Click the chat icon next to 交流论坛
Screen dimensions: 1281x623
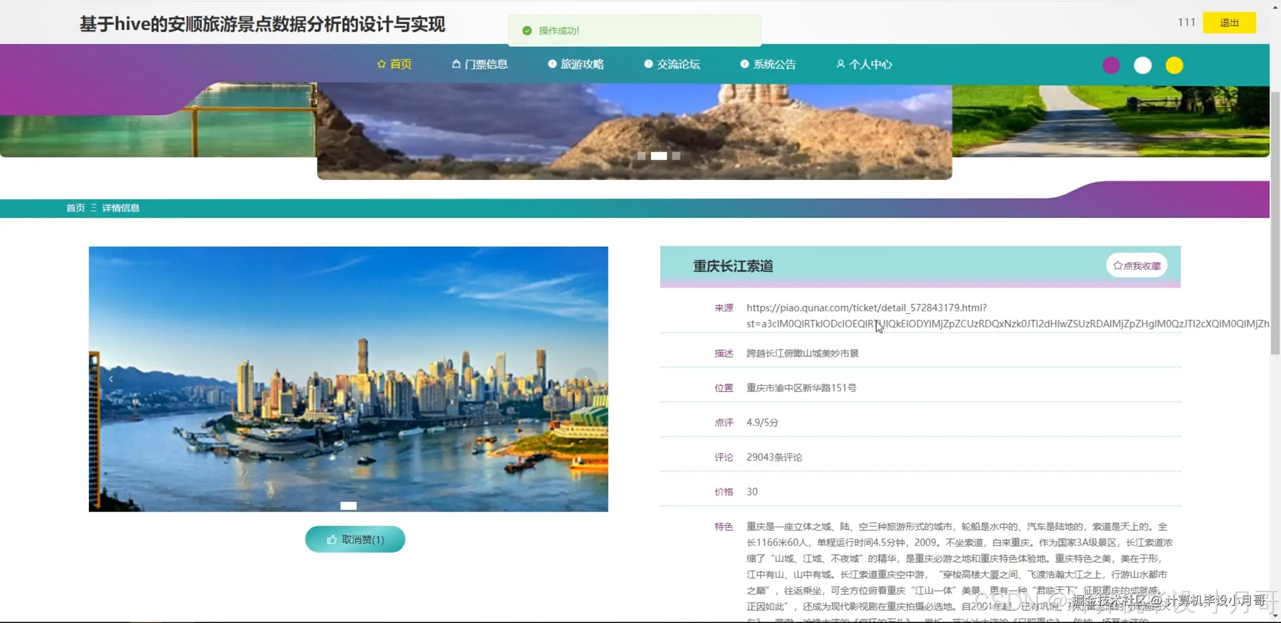648,64
